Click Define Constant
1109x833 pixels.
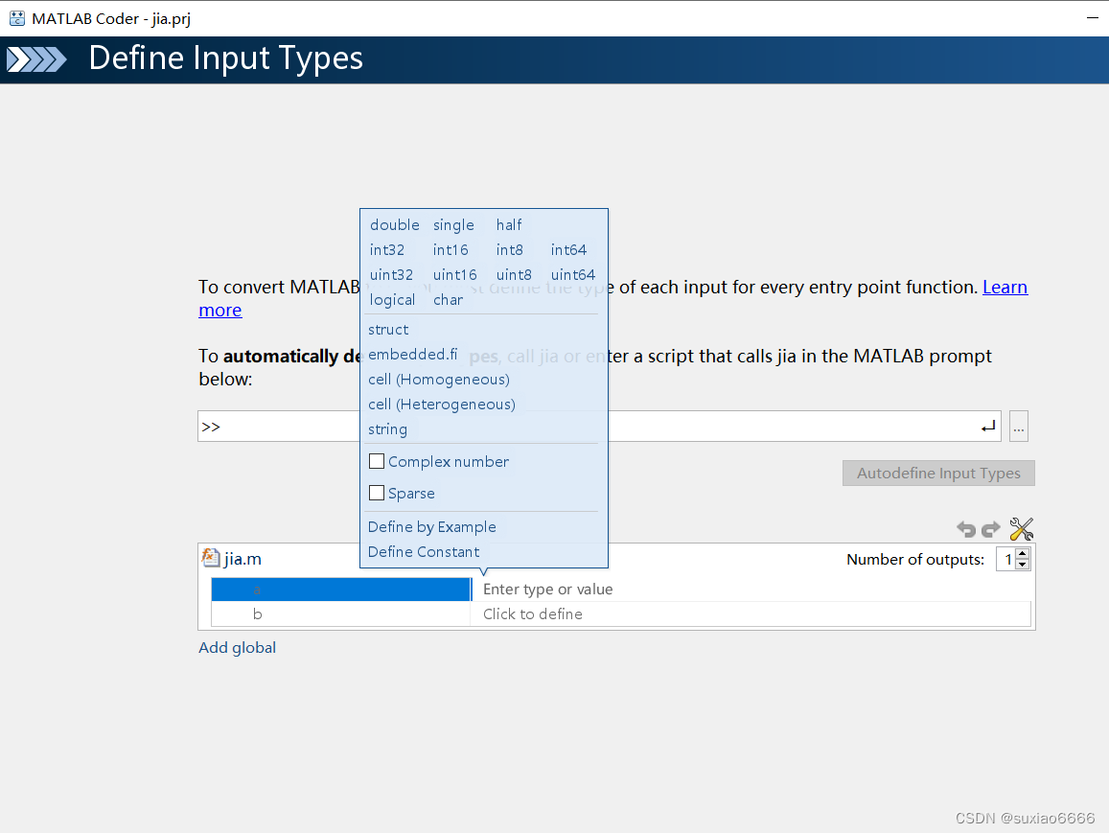tap(423, 551)
